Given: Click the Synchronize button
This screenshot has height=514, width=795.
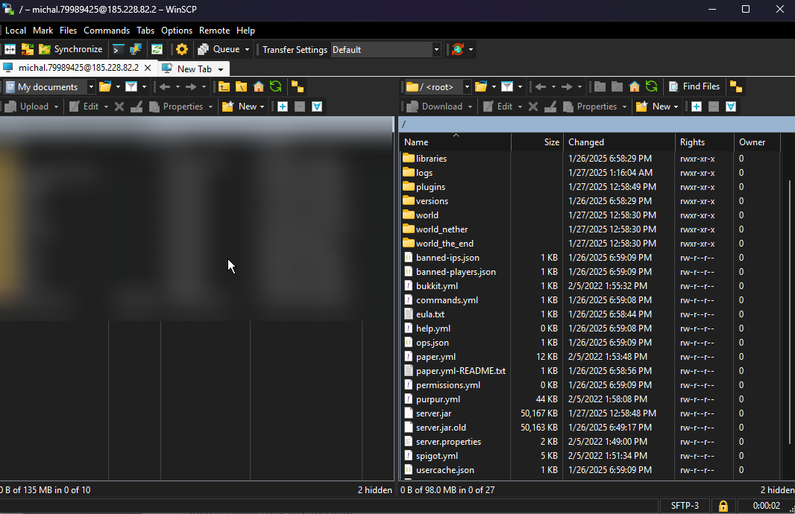Looking at the screenshot, I should [71, 49].
